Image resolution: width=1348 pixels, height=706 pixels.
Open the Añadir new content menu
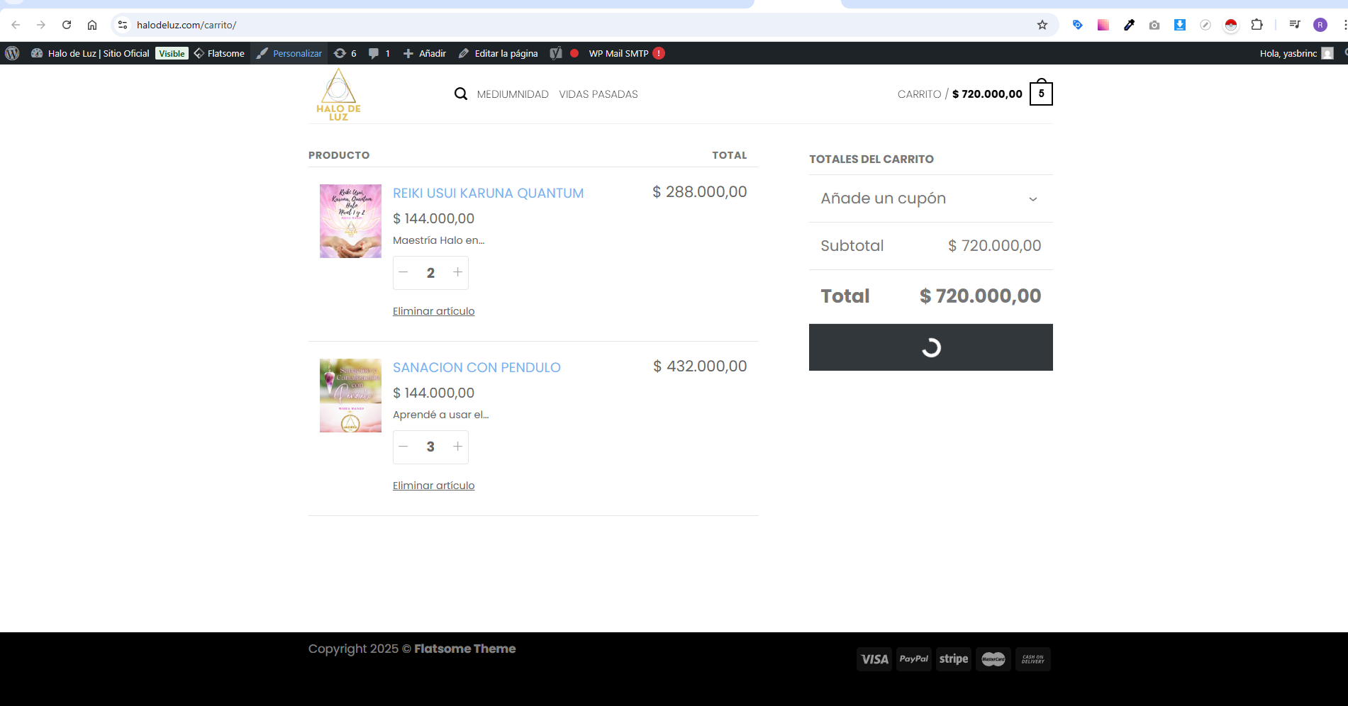425,53
